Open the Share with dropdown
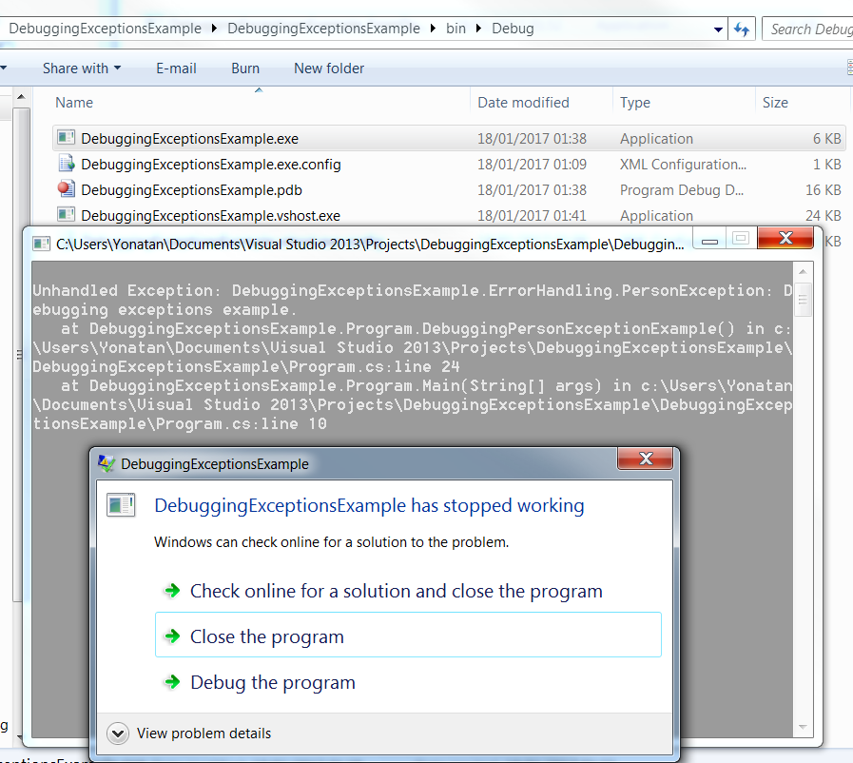This screenshot has width=853, height=763. coord(82,68)
